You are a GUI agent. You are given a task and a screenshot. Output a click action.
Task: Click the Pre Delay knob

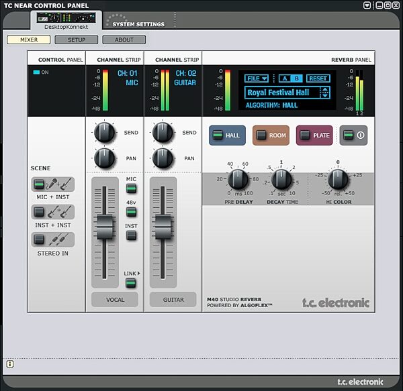(238, 179)
